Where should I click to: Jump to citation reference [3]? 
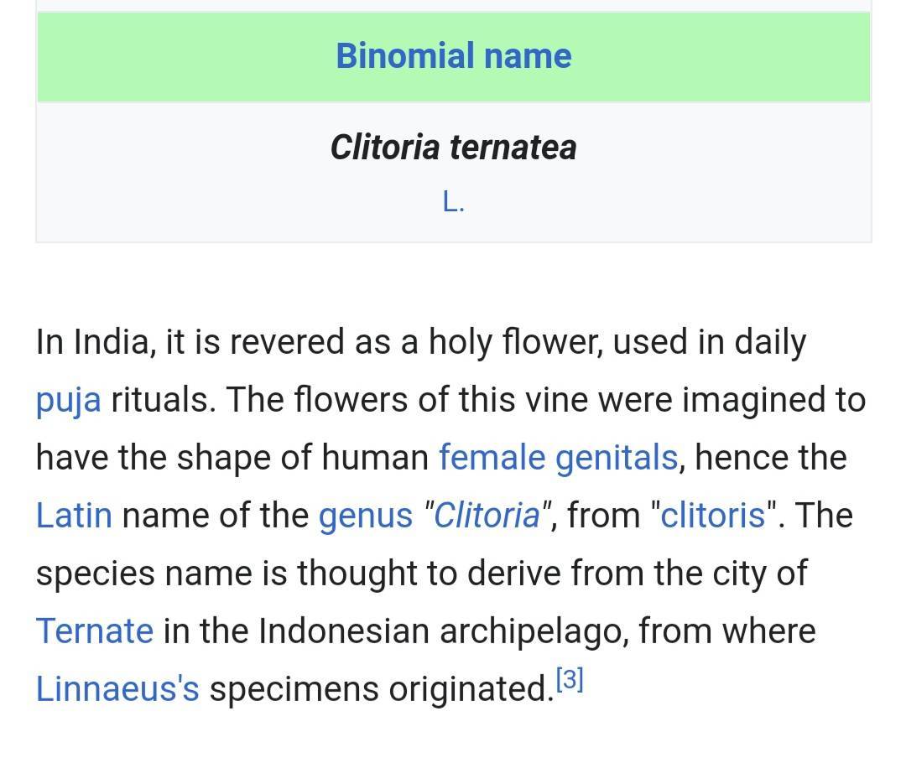(570, 679)
